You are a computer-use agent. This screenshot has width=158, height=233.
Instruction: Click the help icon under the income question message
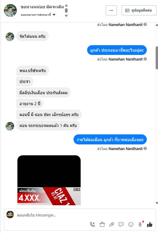(x=145, y=149)
